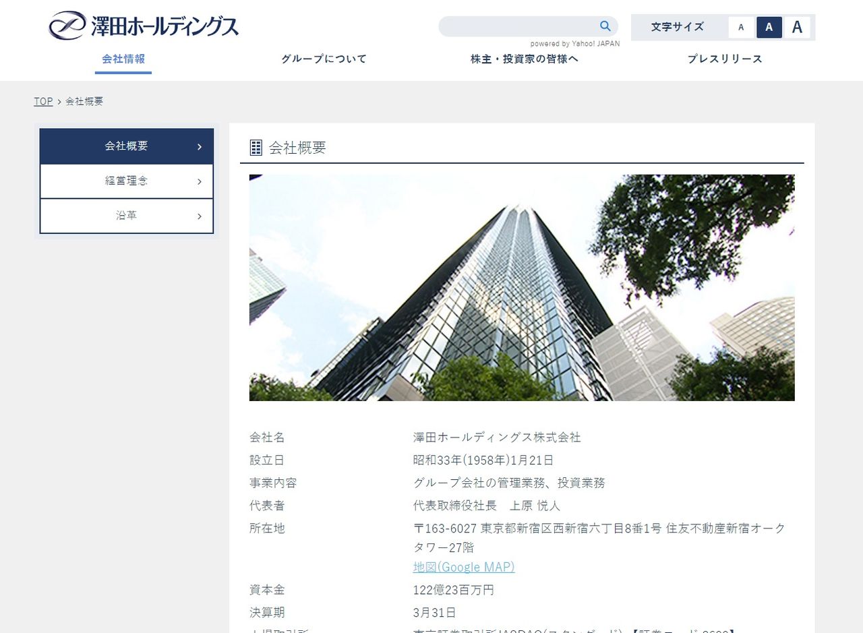Click the 会社概要 breadcrumb text
The height and width of the screenshot is (633, 863).
coord(84,102)
